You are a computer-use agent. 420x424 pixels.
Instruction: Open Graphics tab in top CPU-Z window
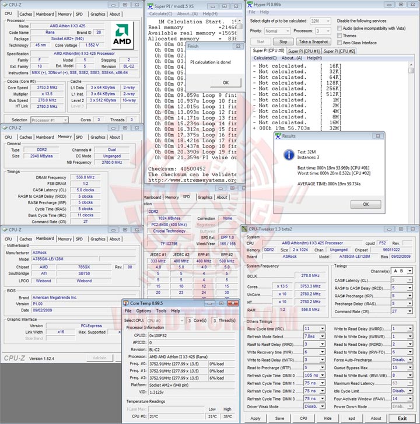tap(97, 14)
